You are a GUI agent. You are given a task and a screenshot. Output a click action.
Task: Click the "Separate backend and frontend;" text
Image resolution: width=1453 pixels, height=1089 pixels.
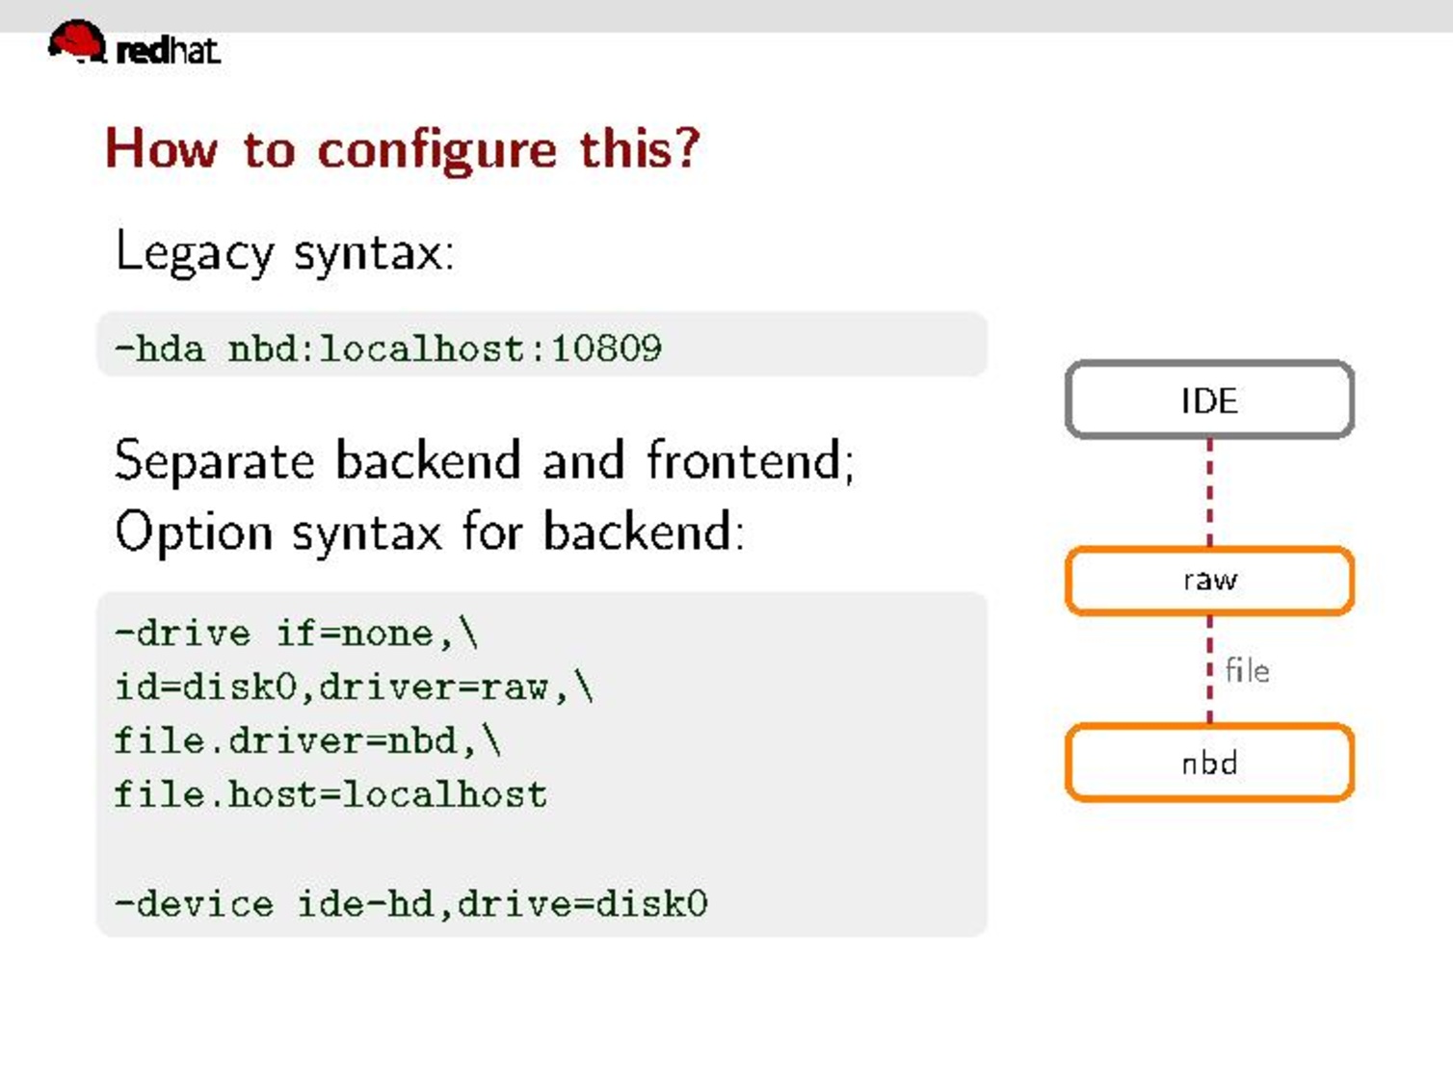[484, 460]
